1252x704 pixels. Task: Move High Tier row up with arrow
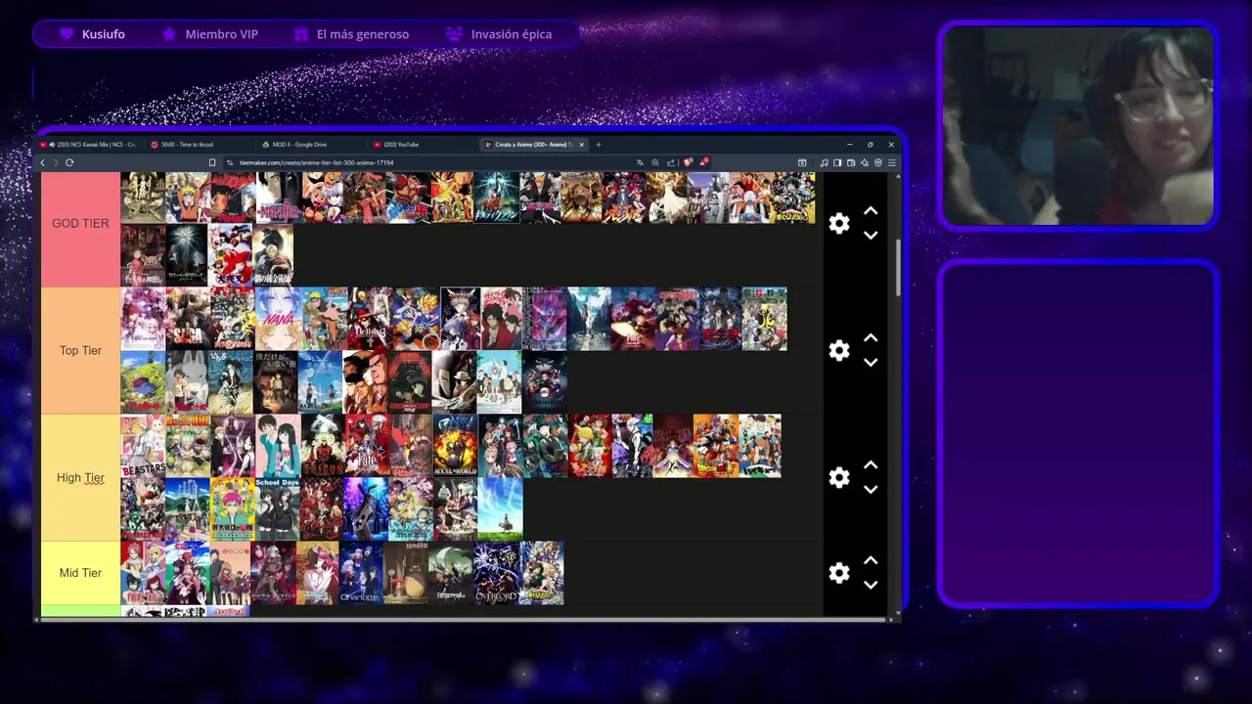(871, 465)
